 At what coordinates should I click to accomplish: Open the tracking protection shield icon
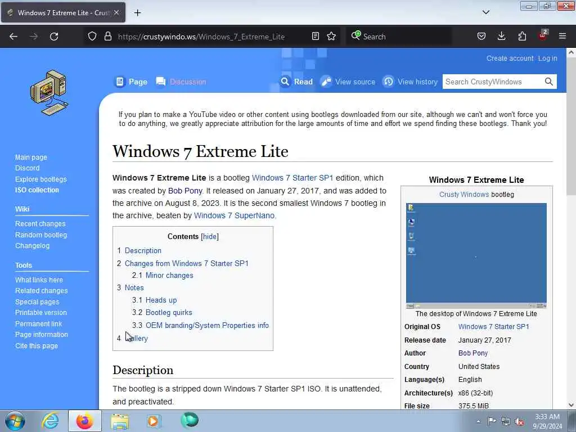[92, 36]
